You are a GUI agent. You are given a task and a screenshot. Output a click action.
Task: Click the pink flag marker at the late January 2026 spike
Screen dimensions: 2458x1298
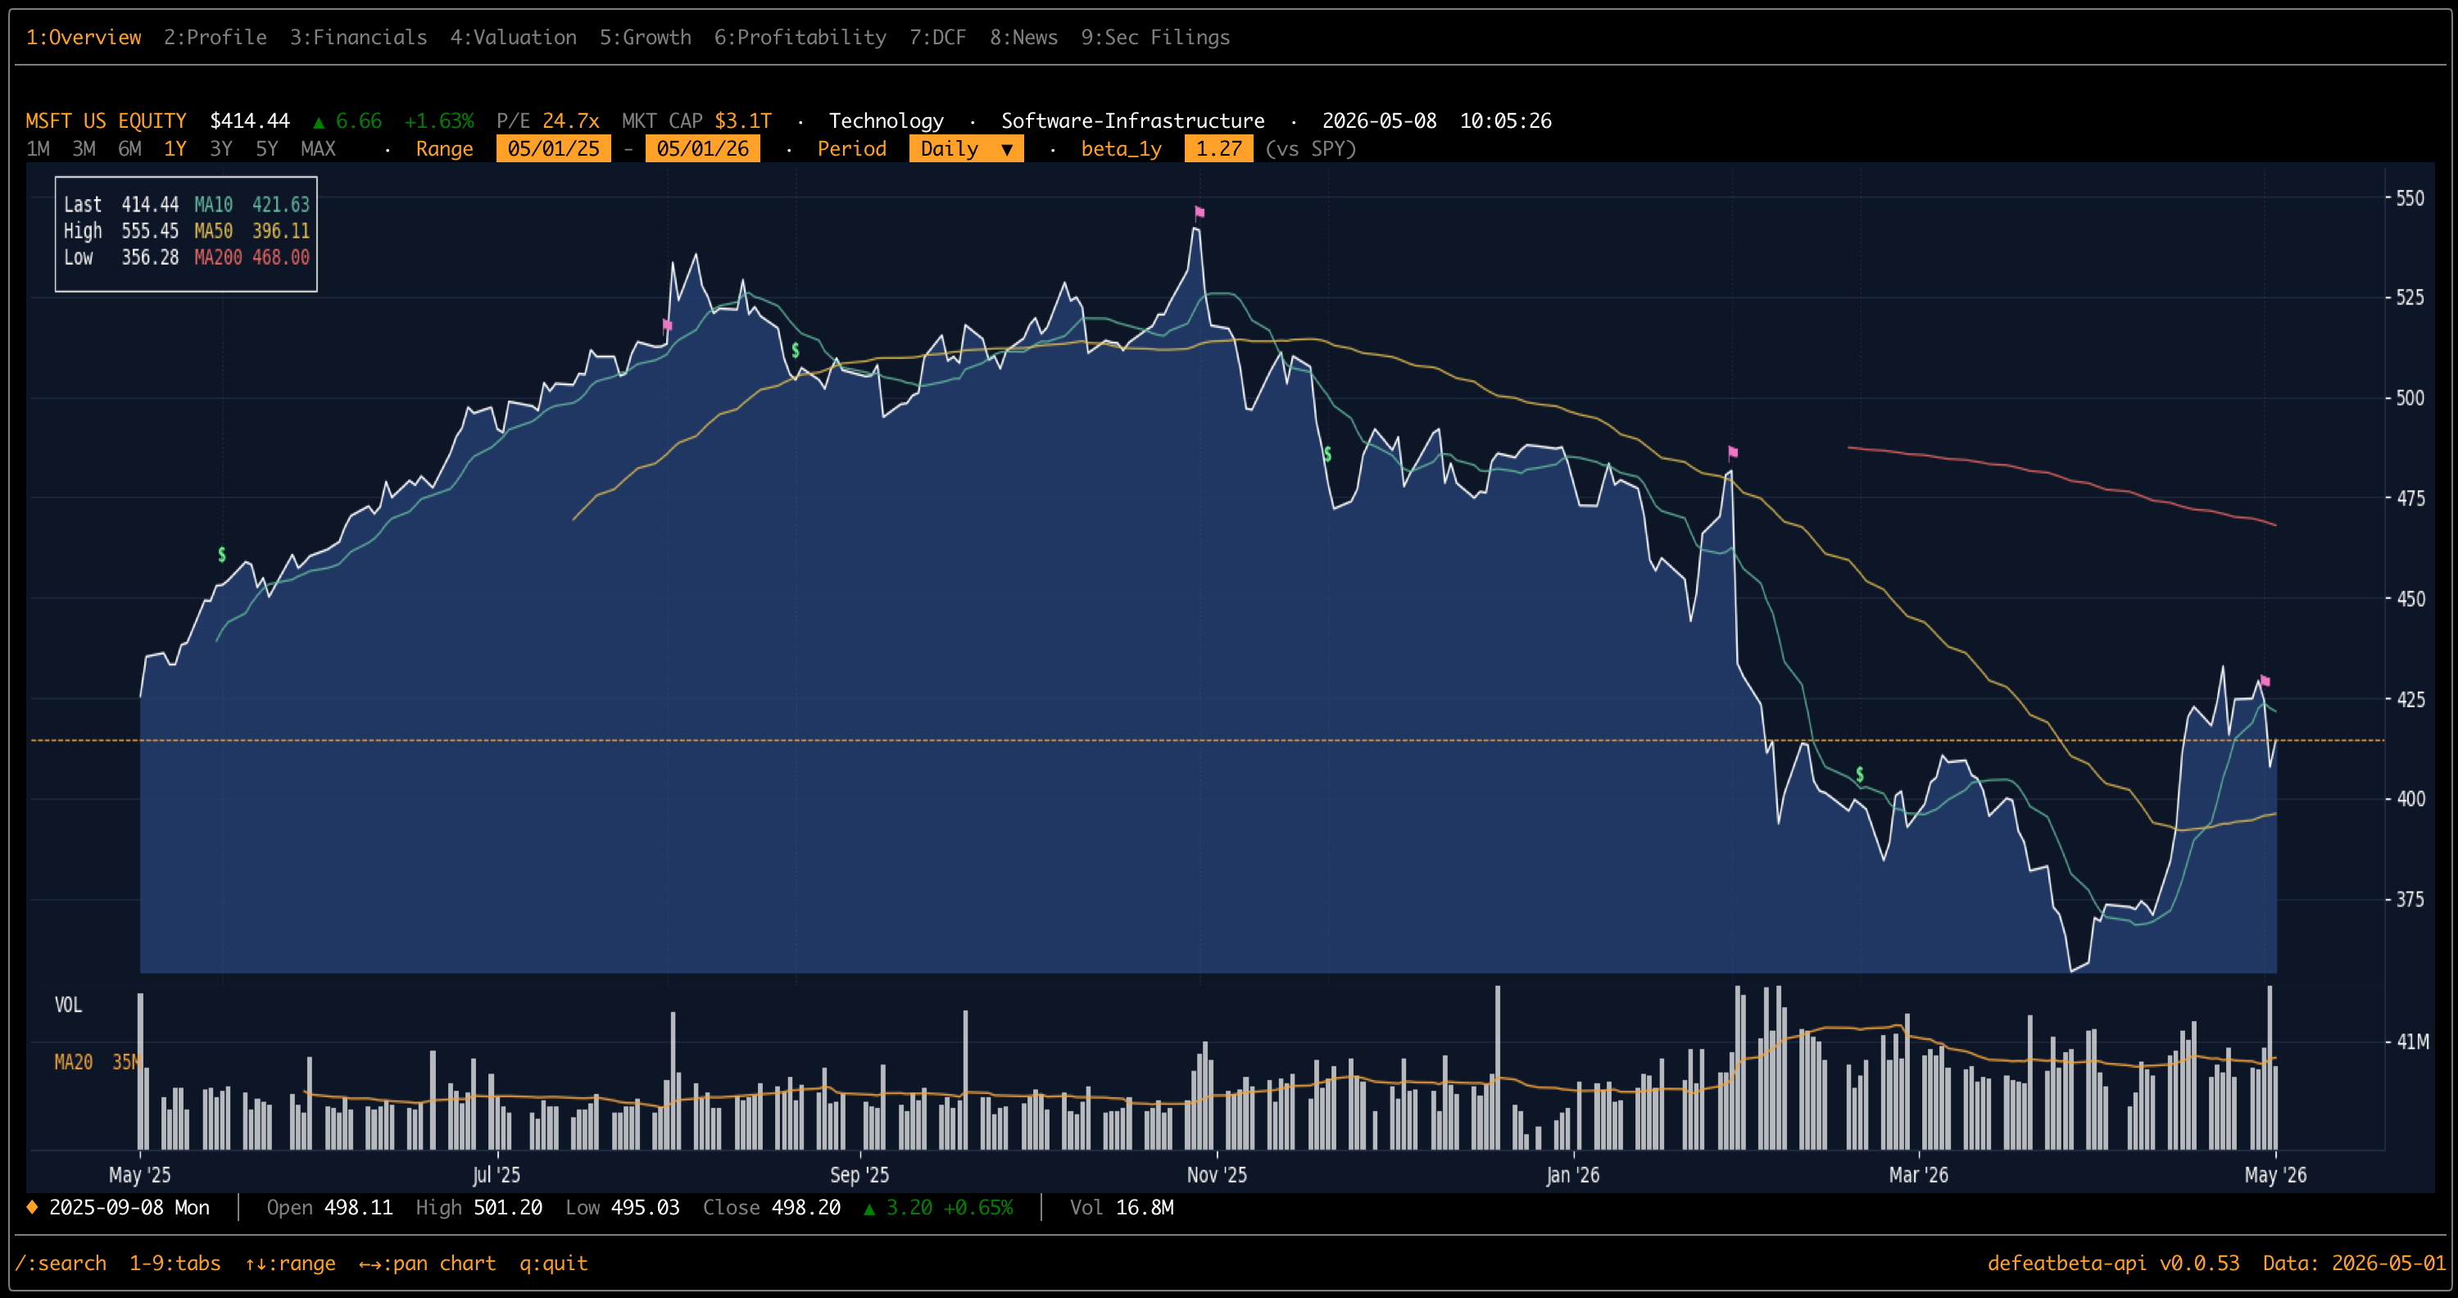(1733, 452)
